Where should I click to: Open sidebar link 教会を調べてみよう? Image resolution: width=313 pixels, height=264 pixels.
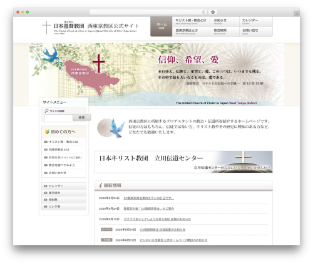(62, 165)
